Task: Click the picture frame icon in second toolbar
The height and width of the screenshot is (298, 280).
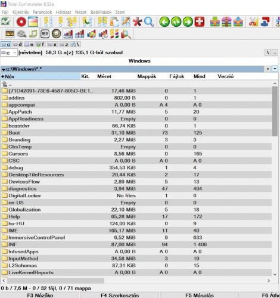Action: (x=10, y=34)
